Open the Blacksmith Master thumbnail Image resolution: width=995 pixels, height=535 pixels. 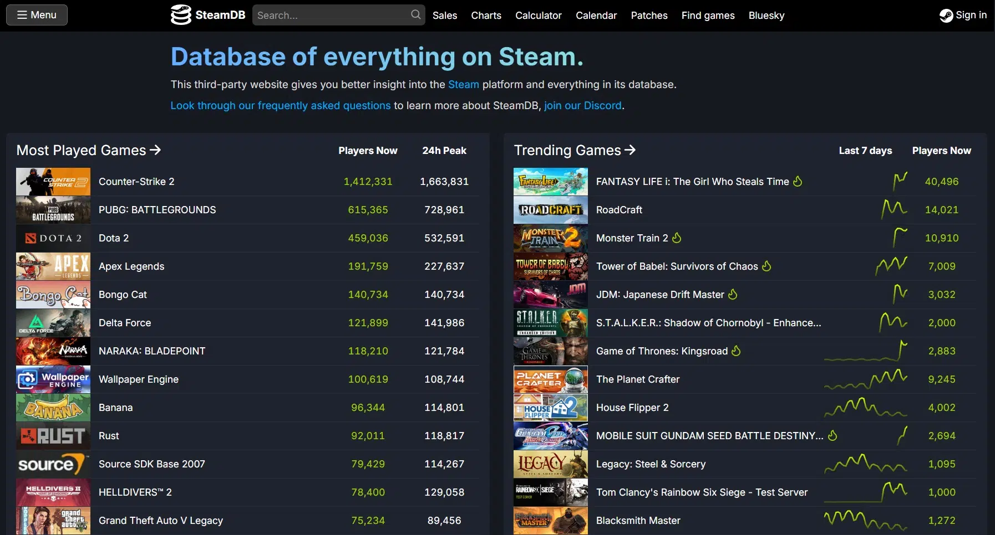tap(551, 521)
